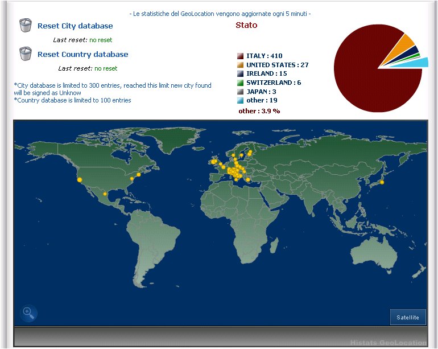Click the trash icon beside Reset Country database
The width and height of the screenshot is (438, 349).
[26, 54]
